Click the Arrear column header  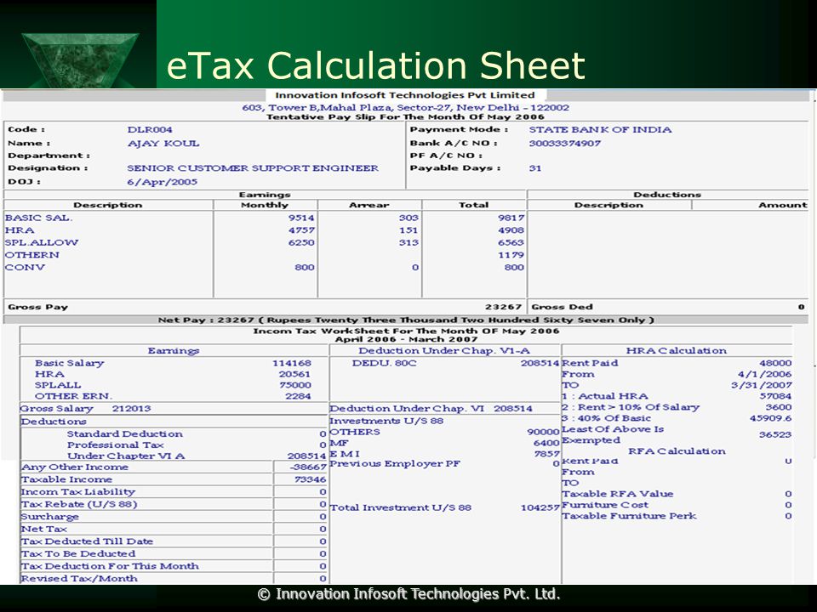(369, 205)
